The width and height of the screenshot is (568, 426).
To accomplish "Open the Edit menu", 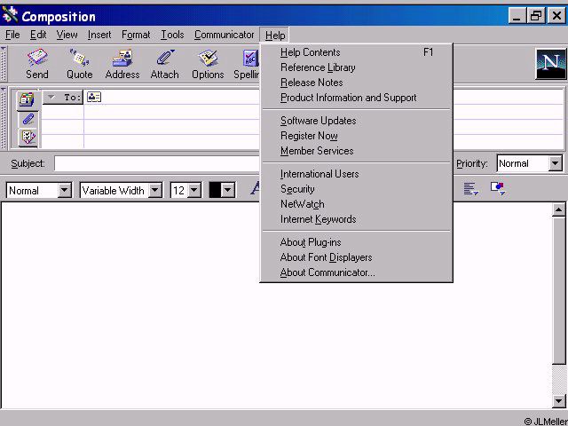I will (x=38, y=35).
